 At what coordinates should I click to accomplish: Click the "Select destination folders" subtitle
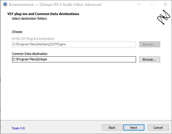tap(29, 19)
